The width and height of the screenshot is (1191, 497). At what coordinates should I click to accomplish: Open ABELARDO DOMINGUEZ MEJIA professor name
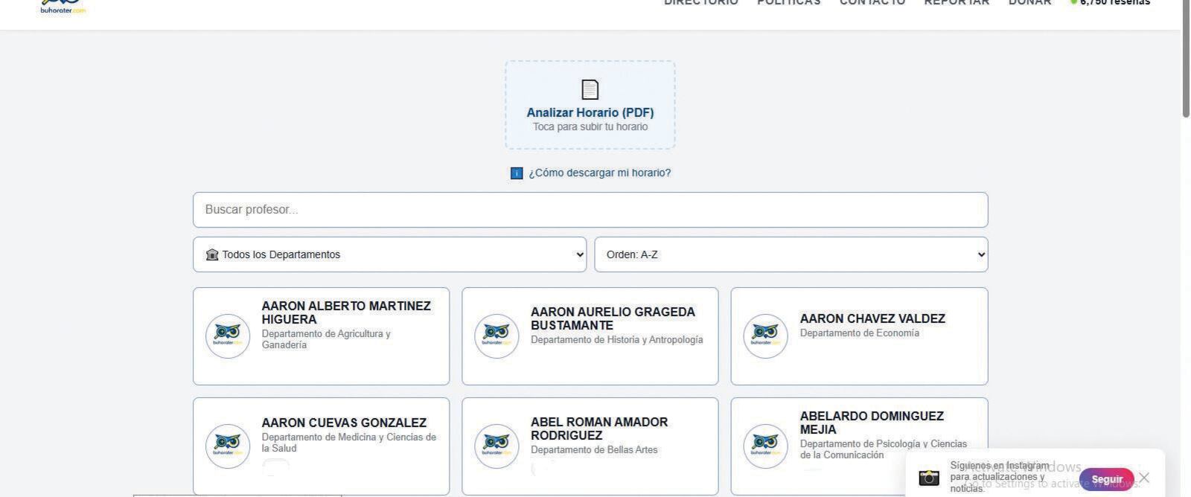[872, 423]
